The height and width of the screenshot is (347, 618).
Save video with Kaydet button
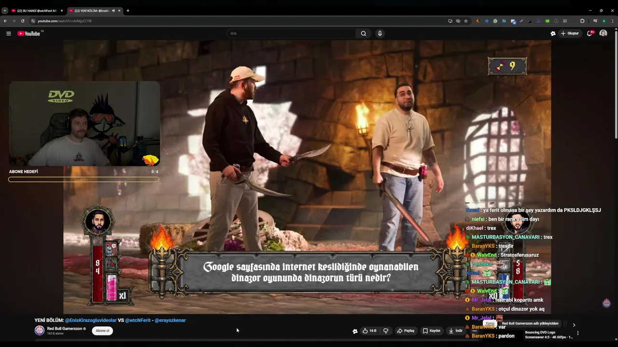(432, 331)
